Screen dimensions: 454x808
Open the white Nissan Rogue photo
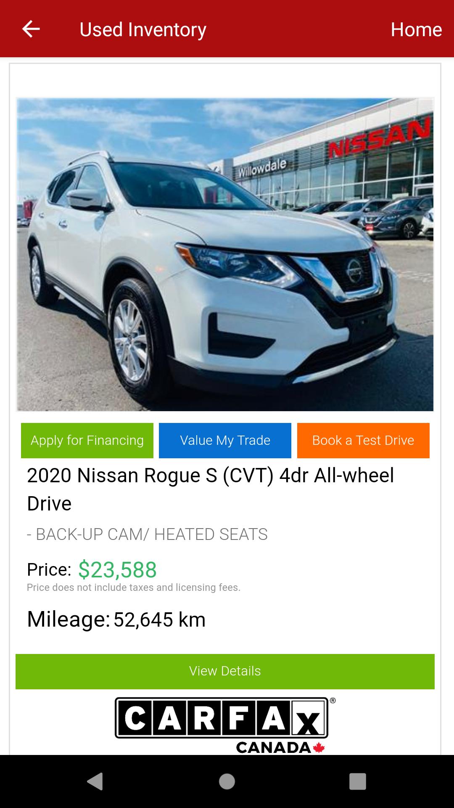click(x=225, y=255)
